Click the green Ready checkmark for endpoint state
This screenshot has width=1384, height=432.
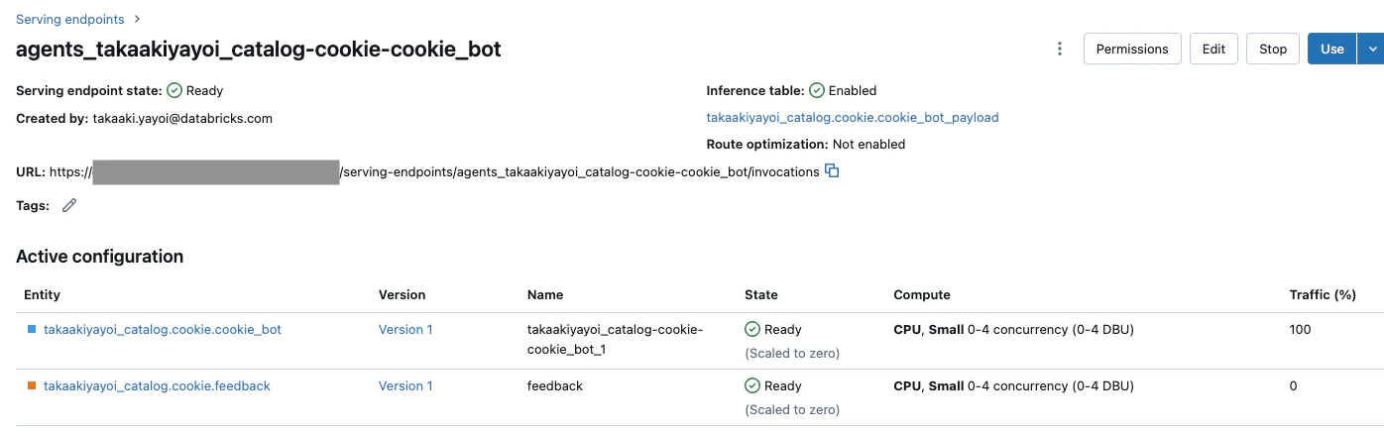[174, 90]
